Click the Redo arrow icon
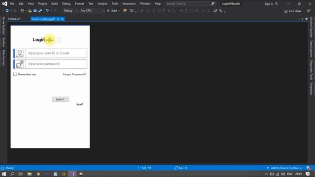This screenshot has height=177, width=315. tap(55, 11)
